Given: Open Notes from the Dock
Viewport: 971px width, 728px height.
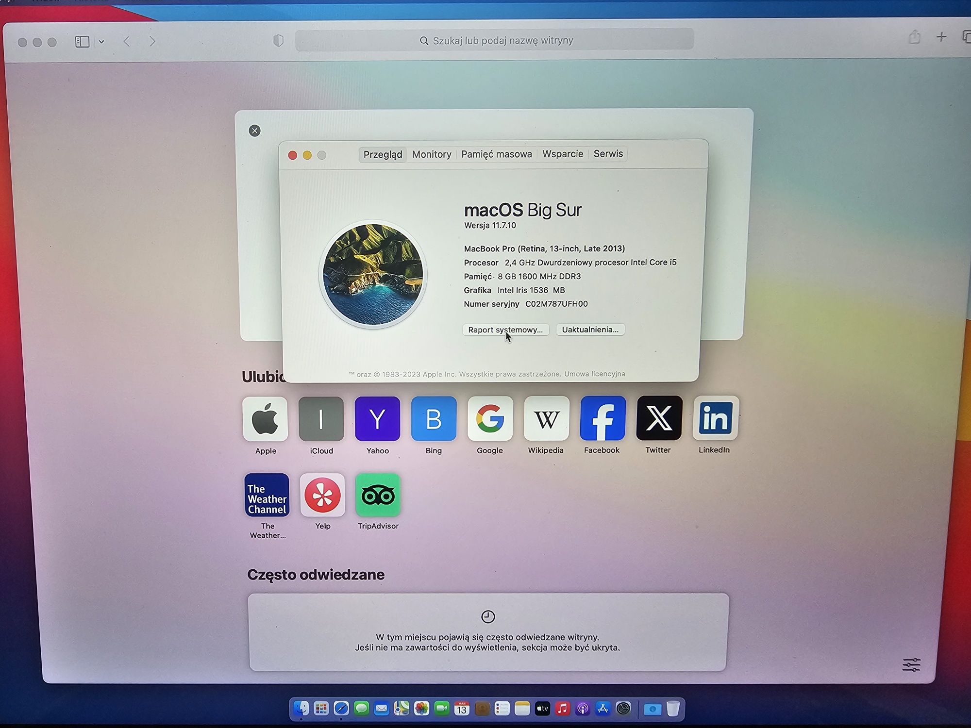Looking at the screenshot, I should click(x=522, y=709).
